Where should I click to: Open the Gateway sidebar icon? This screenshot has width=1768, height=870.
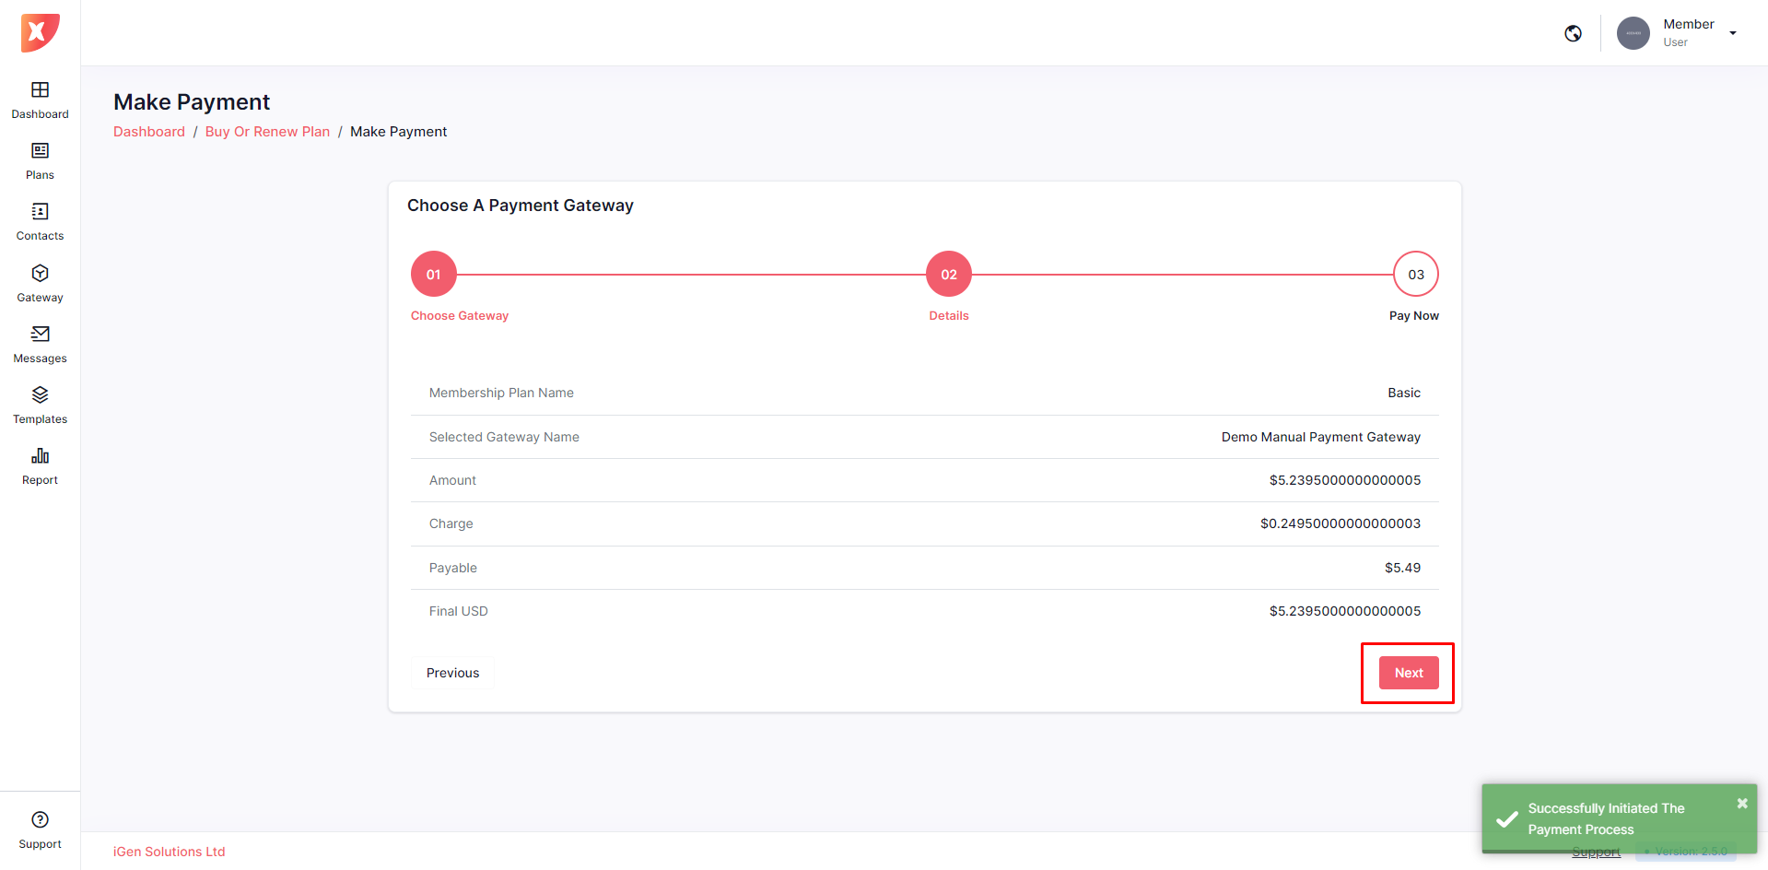pyautogui.click(x=40, y=274)
